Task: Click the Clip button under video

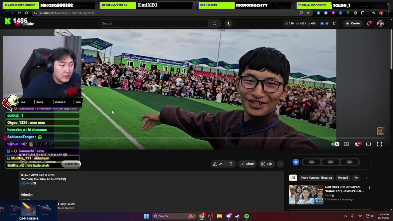Action: [267, 164]
